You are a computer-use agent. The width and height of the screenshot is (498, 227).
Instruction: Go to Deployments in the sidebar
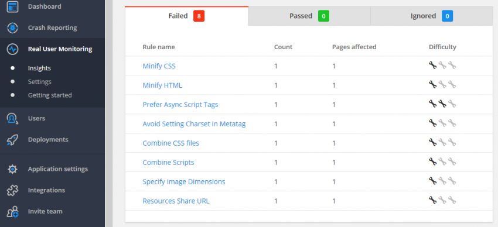[48, 139]
